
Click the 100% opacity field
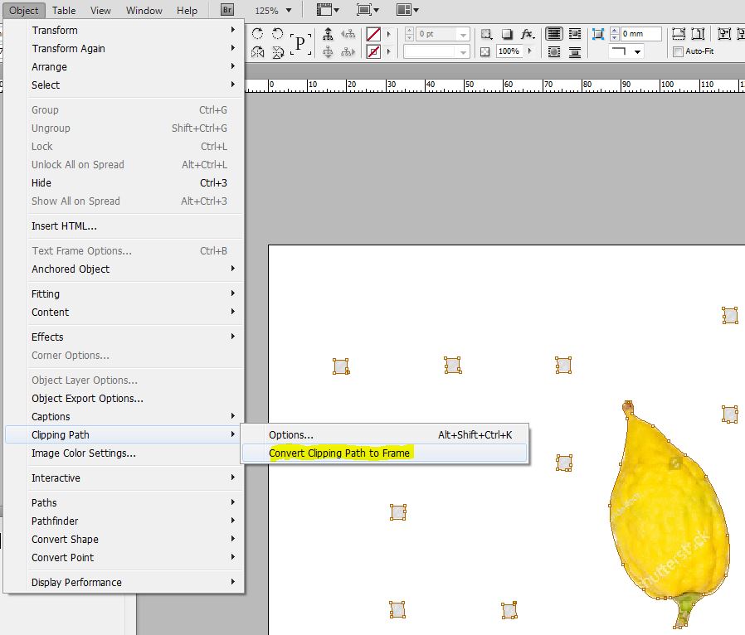pyautogui.click(x=509, y=51)
